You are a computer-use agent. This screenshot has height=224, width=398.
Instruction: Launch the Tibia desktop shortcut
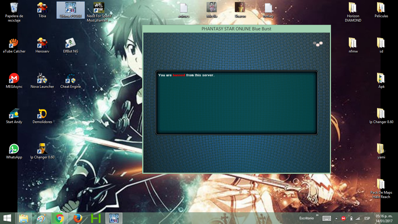pyautogui.click(x=42, y=10)
